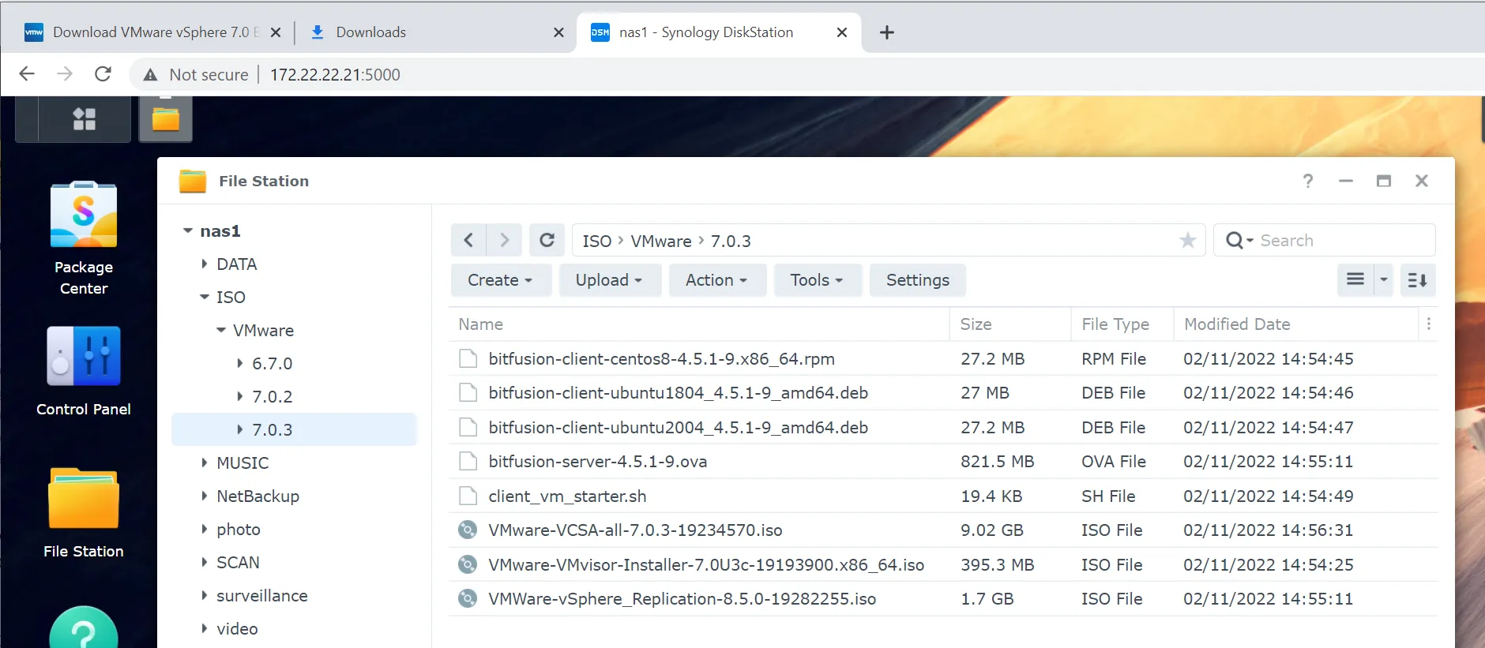The image size is (1485, 648).
Task: Open the view mode dropdown arrow
Action: (1383, 279)
